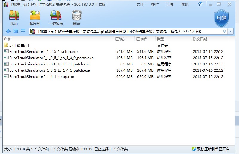This screenshot has height=154, width=239.
Task: Click the archive path address field
Action: tap(128, 32)
